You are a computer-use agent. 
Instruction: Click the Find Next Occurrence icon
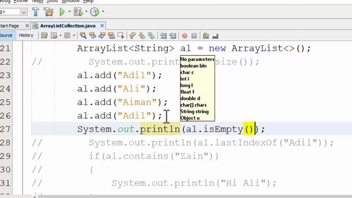(102, 35)
